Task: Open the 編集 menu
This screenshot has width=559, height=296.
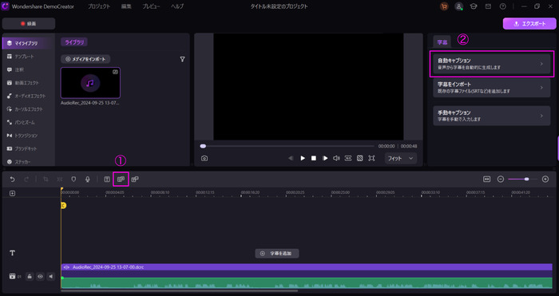Action: pyautogui.click(x=126, y=6)
